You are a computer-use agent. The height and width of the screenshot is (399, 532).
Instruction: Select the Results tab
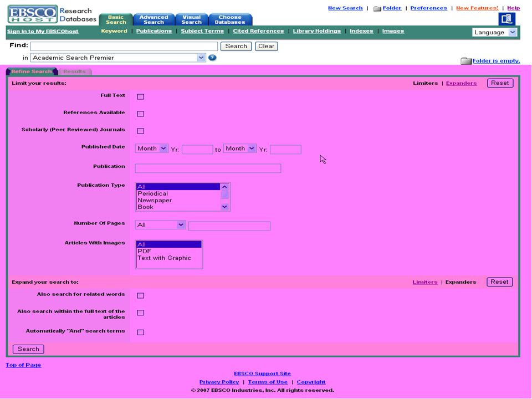pos(75,71)
